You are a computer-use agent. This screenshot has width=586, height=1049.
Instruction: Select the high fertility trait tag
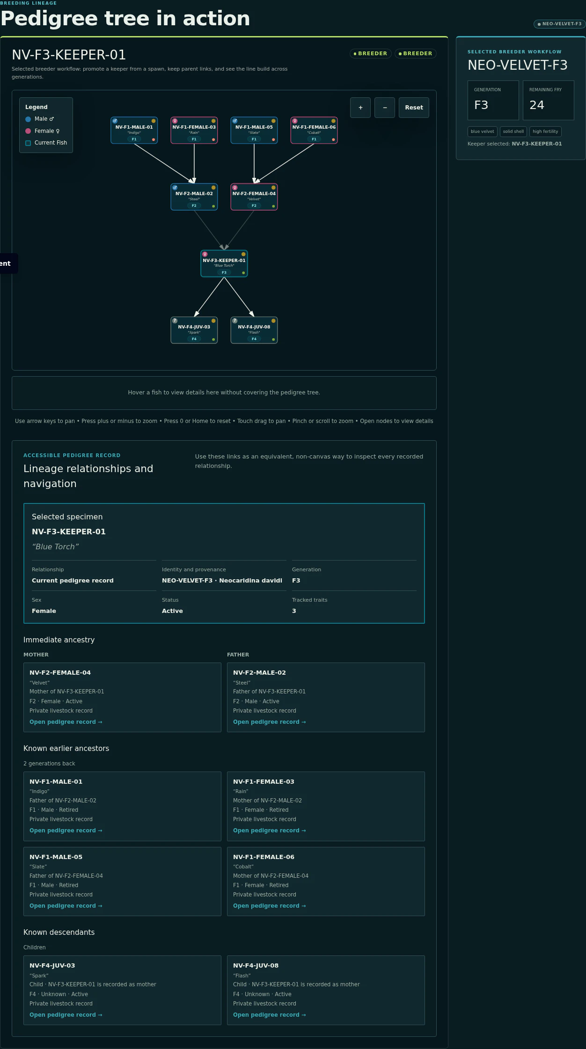point(545,131)
